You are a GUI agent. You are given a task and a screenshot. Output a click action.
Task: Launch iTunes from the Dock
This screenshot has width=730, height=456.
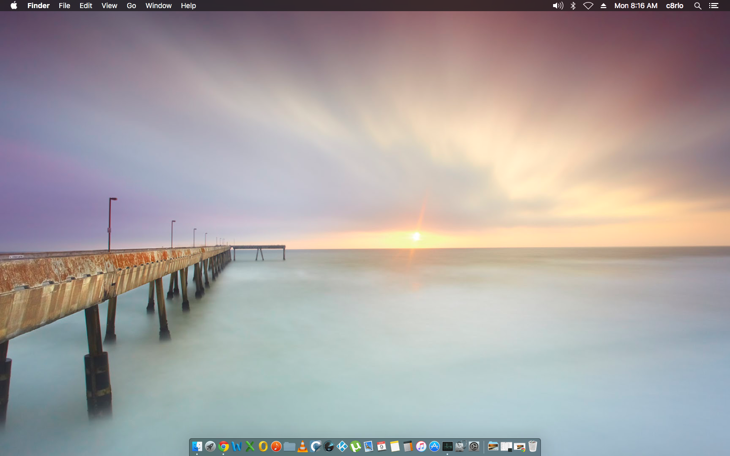click(421, 446)
